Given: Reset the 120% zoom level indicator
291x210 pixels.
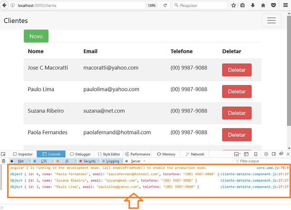Looking at the screenshot, I should pos(152,5).
